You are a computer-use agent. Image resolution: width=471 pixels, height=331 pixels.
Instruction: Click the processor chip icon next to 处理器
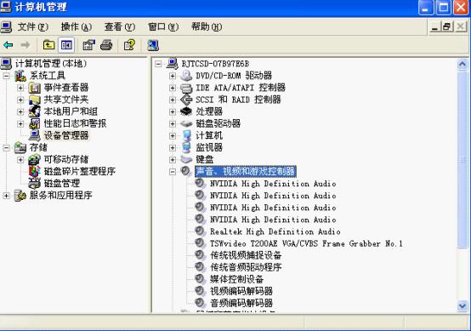point(186,111)
